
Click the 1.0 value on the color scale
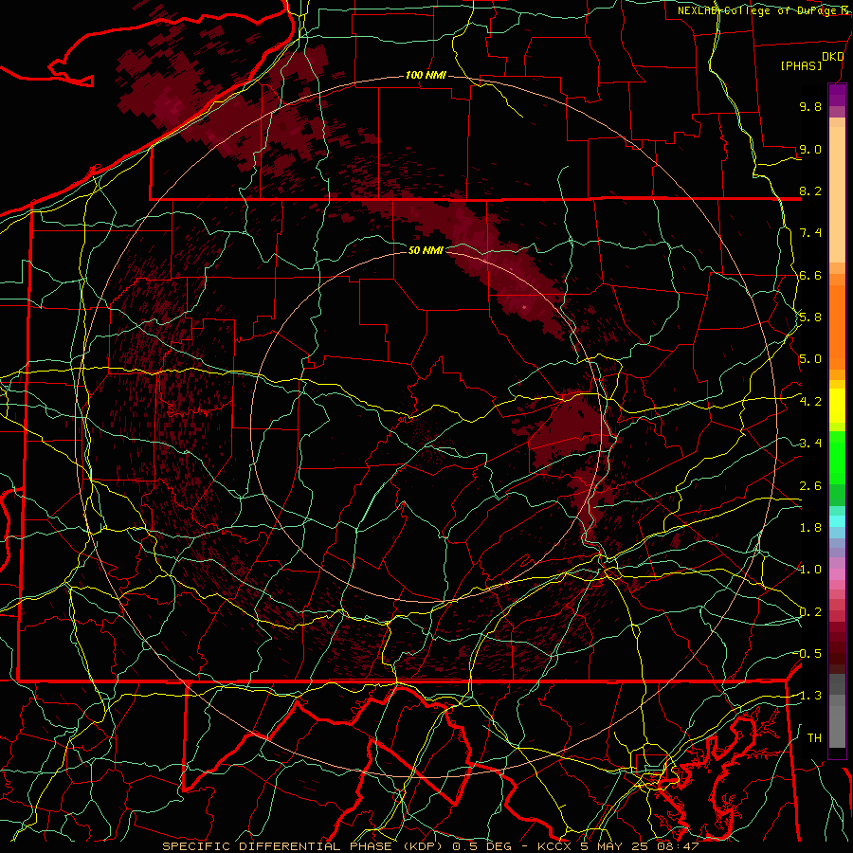[x=810, y=570]
